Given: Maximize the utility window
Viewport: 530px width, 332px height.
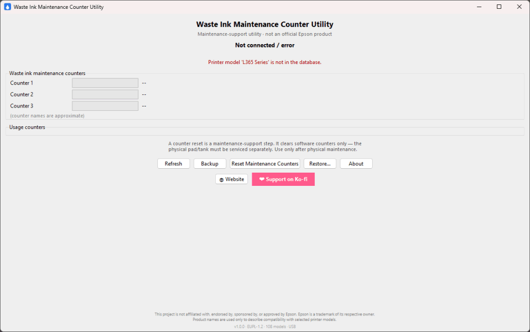Looking at the screenshot, I should (499, 7).
